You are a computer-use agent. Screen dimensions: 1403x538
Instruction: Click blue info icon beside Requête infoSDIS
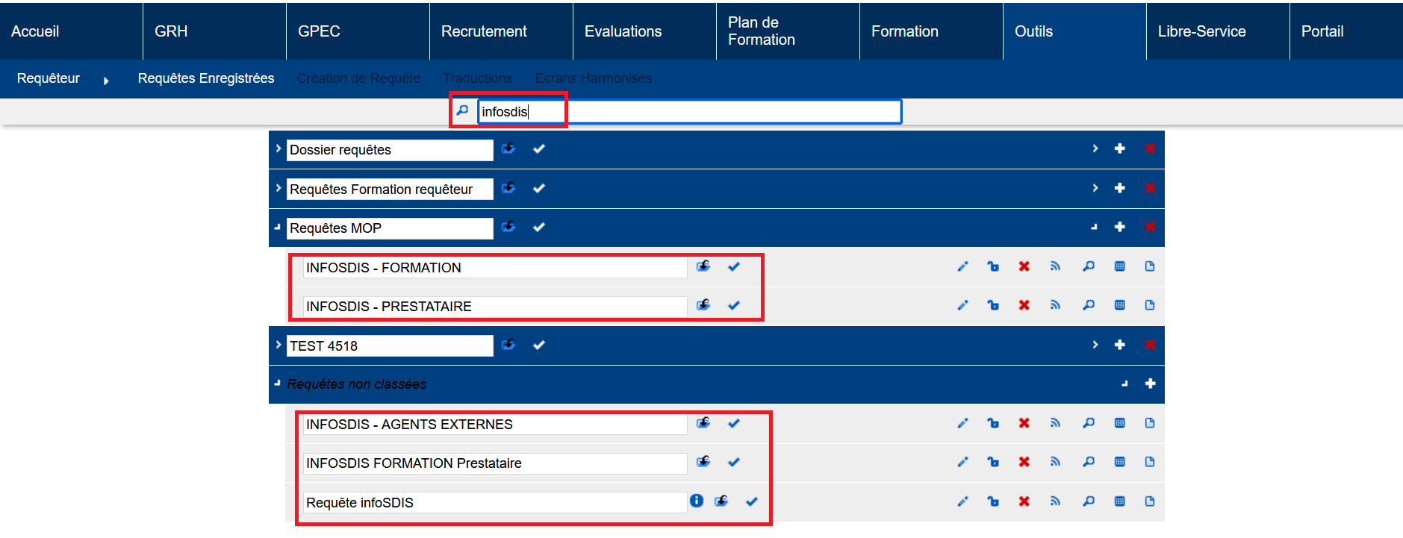tap(697, 501)
